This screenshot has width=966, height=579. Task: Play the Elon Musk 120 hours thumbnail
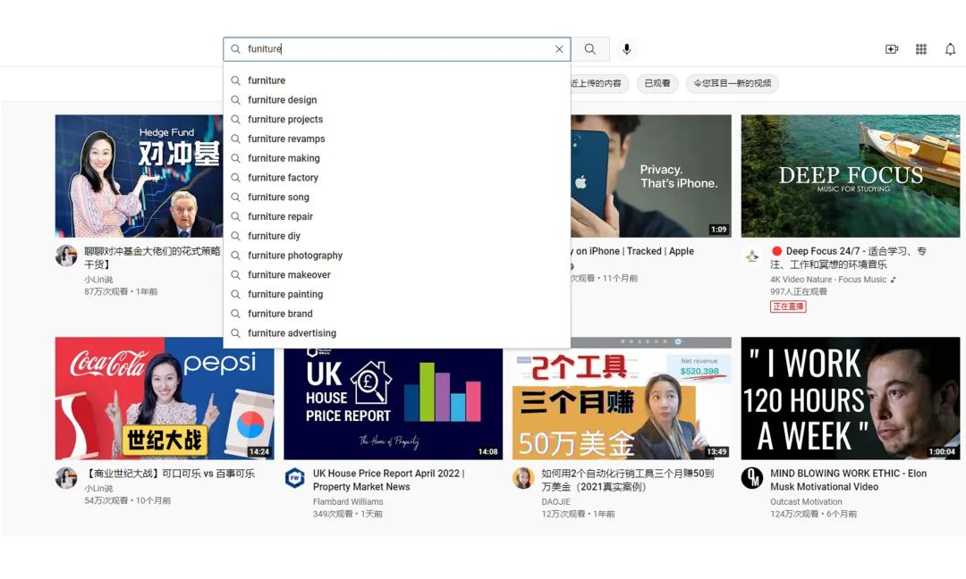pos(850,398)
